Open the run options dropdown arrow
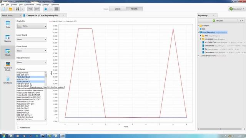The width and height of the screenshot is (246, 138). pyautogui.click(x=51, y=9)
